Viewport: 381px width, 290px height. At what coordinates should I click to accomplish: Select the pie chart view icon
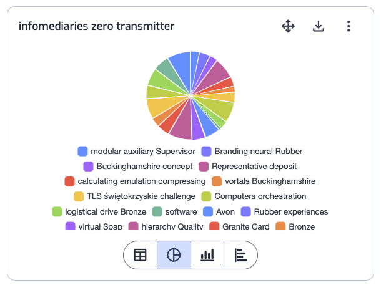pyautogui.click(x=174, y=255)
